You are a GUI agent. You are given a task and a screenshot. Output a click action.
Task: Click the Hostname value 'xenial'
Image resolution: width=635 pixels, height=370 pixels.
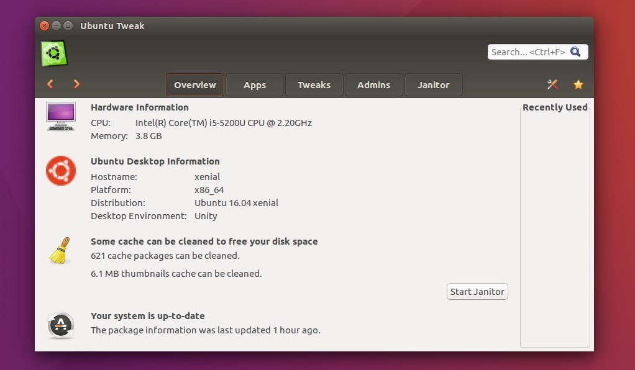[x=208, y=177]
